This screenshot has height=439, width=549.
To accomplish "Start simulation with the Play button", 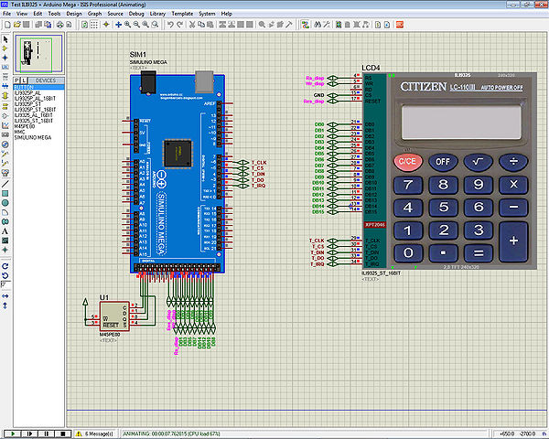I will (12, 434).
